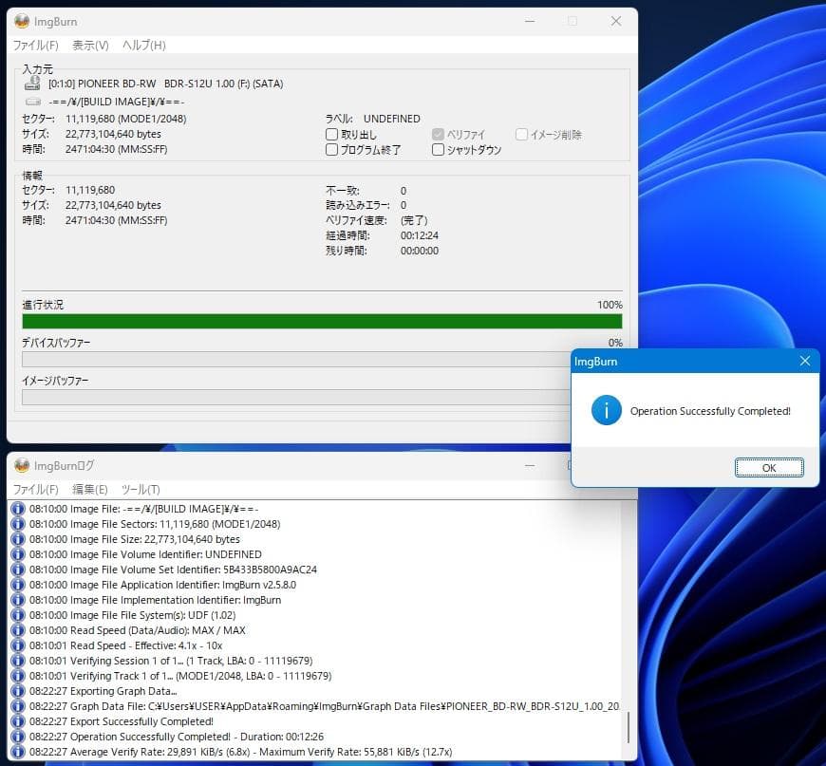Enable the 取り出し checkbox

click(x=330, y=134)
